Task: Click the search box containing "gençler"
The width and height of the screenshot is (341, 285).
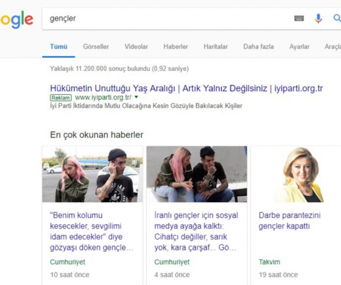Action: [x=166, y=18]
